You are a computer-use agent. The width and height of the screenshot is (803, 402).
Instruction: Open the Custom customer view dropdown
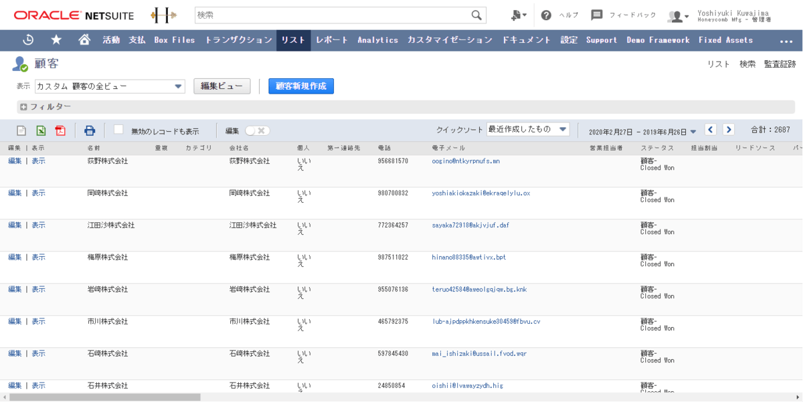click(110, 86)
